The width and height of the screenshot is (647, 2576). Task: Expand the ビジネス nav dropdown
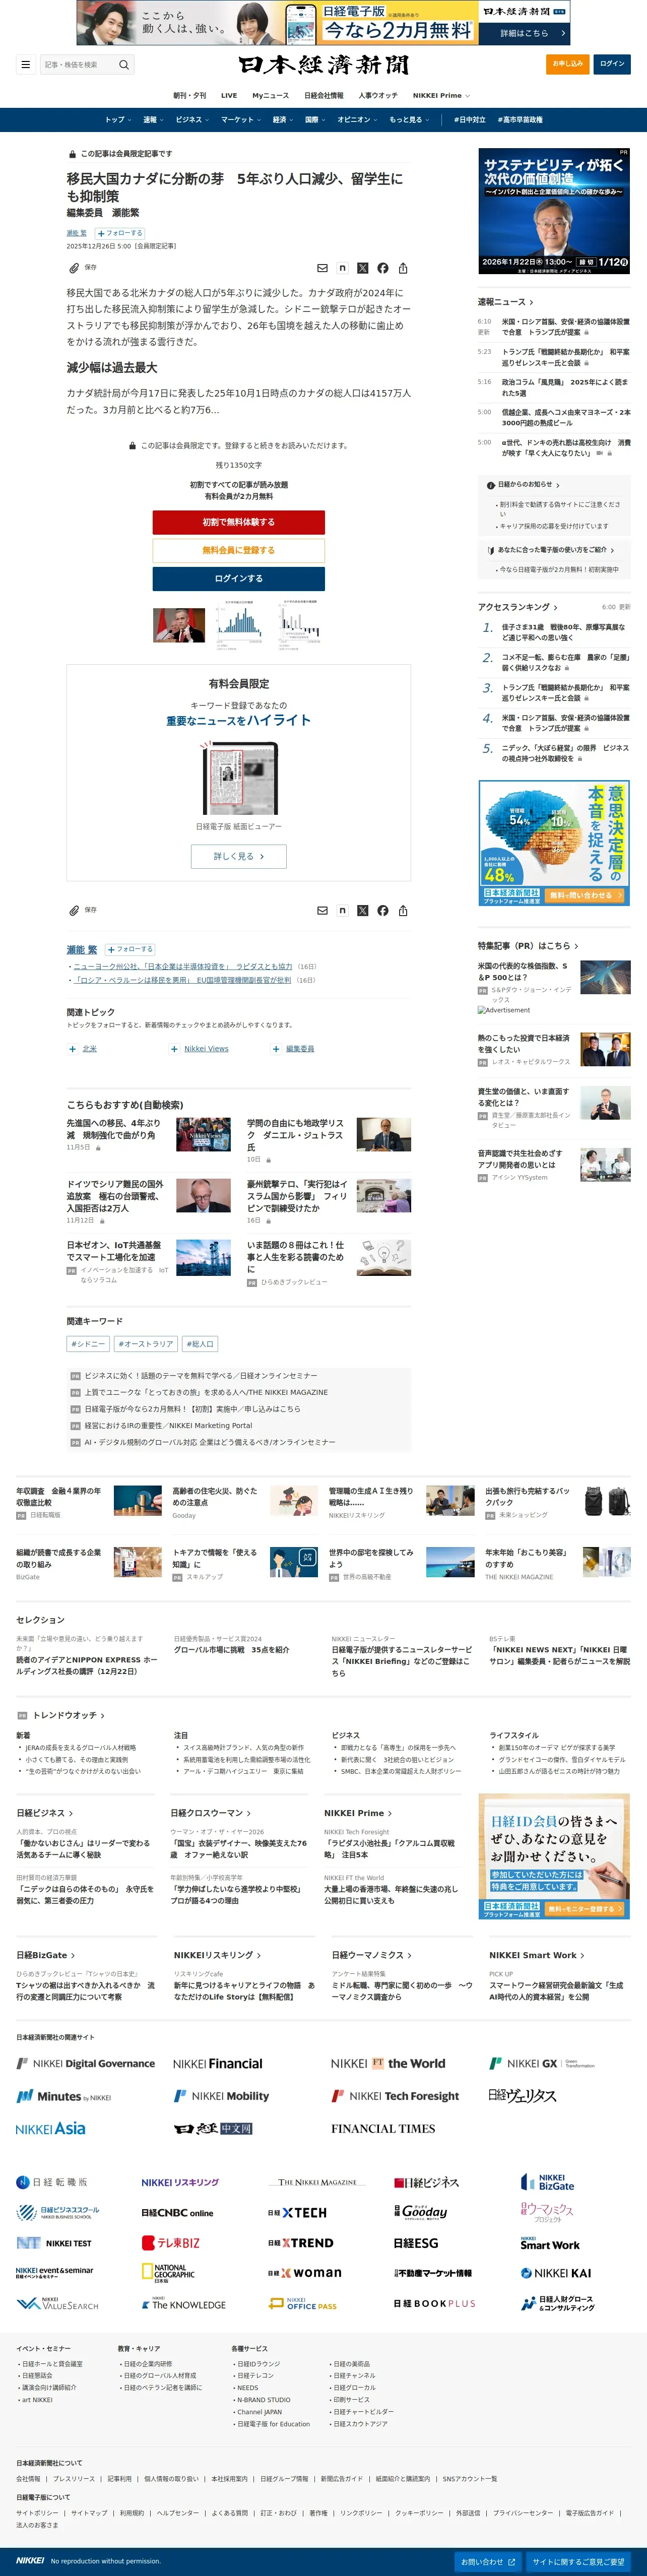[192, 120]
